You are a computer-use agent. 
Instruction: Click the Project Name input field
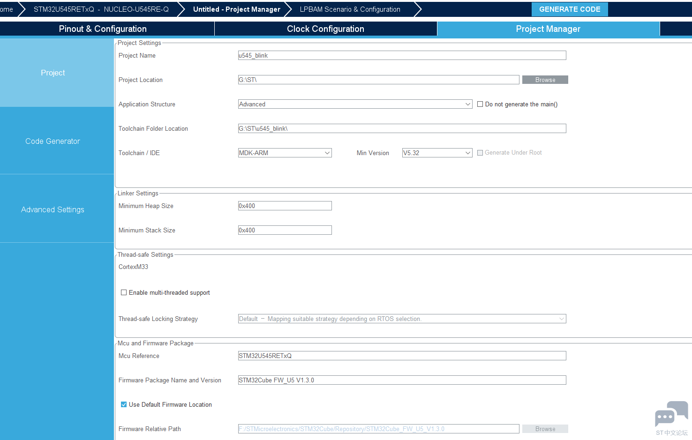click(x=402, y=55)
